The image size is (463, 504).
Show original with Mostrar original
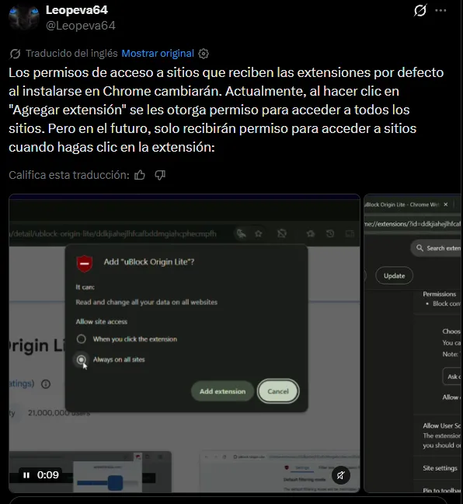pos(158,54)
